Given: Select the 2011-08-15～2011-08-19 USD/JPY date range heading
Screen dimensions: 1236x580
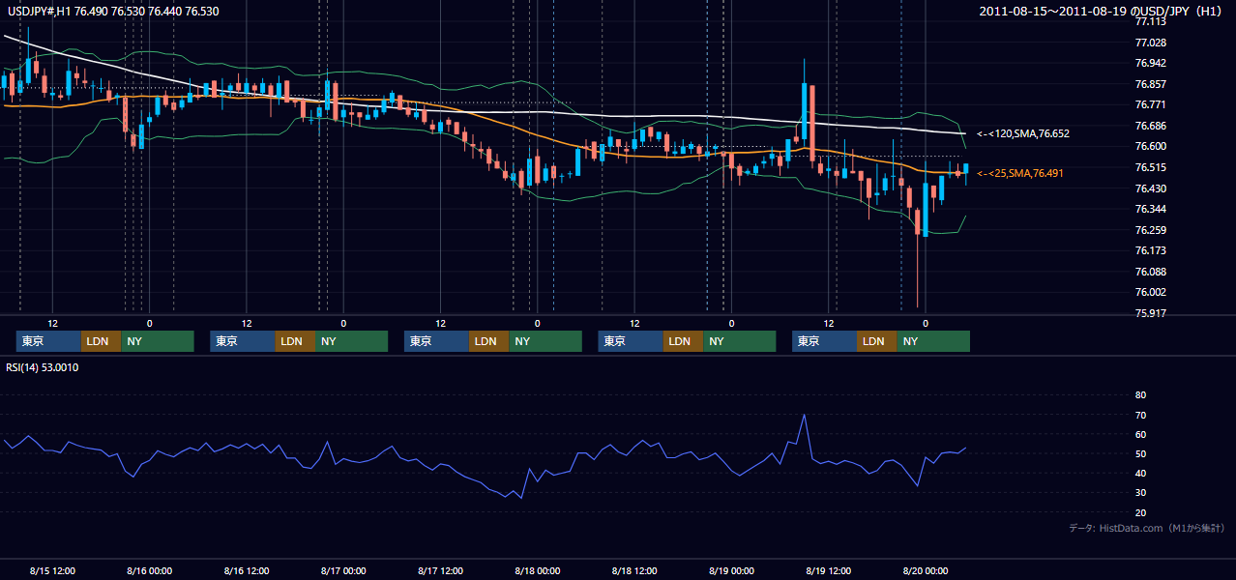Looking at the screenshot, I should (1101, 11).
